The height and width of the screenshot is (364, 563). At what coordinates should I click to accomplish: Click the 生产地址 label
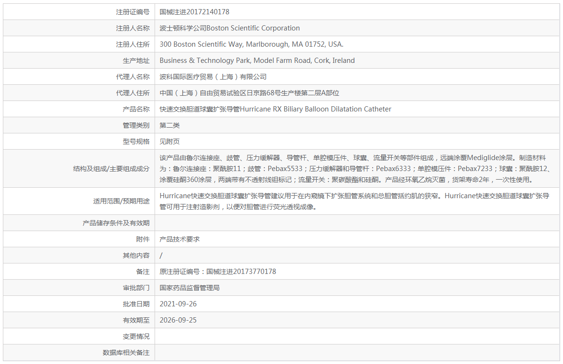(x=136, y=61)
